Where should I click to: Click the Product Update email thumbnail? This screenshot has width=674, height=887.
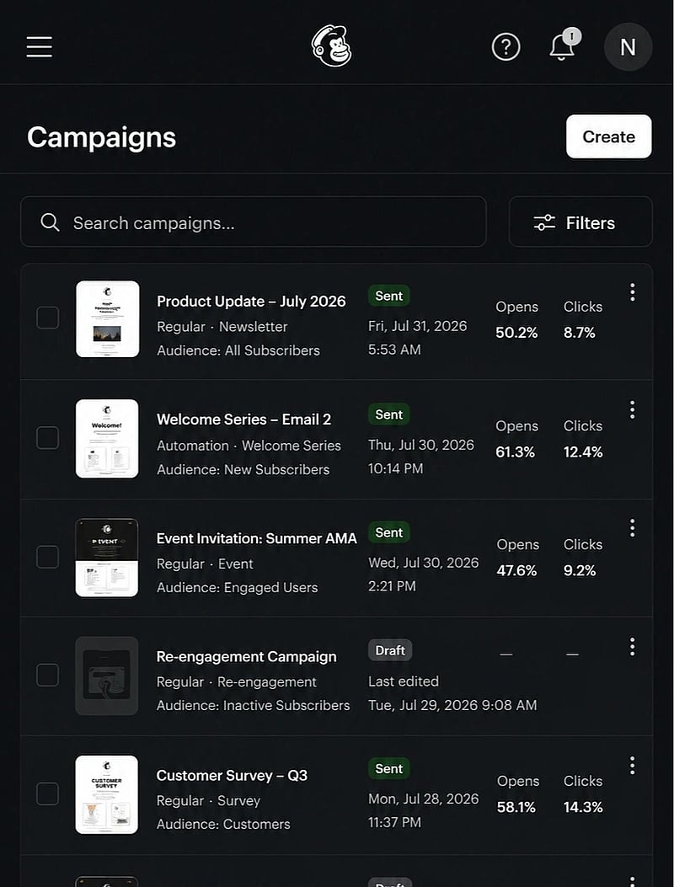click(108, 319)
